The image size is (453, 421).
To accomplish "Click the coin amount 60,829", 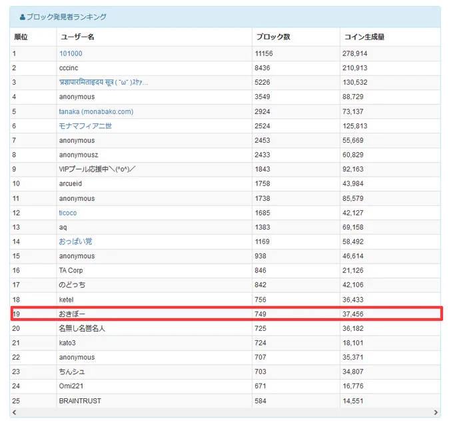I will (353, 155).
